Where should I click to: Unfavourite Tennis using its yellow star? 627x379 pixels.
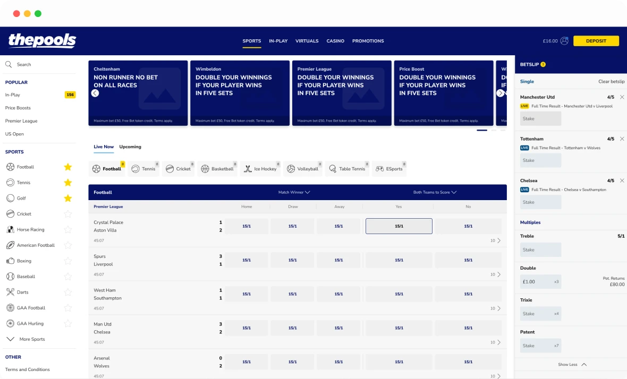[x=68, y=183]
